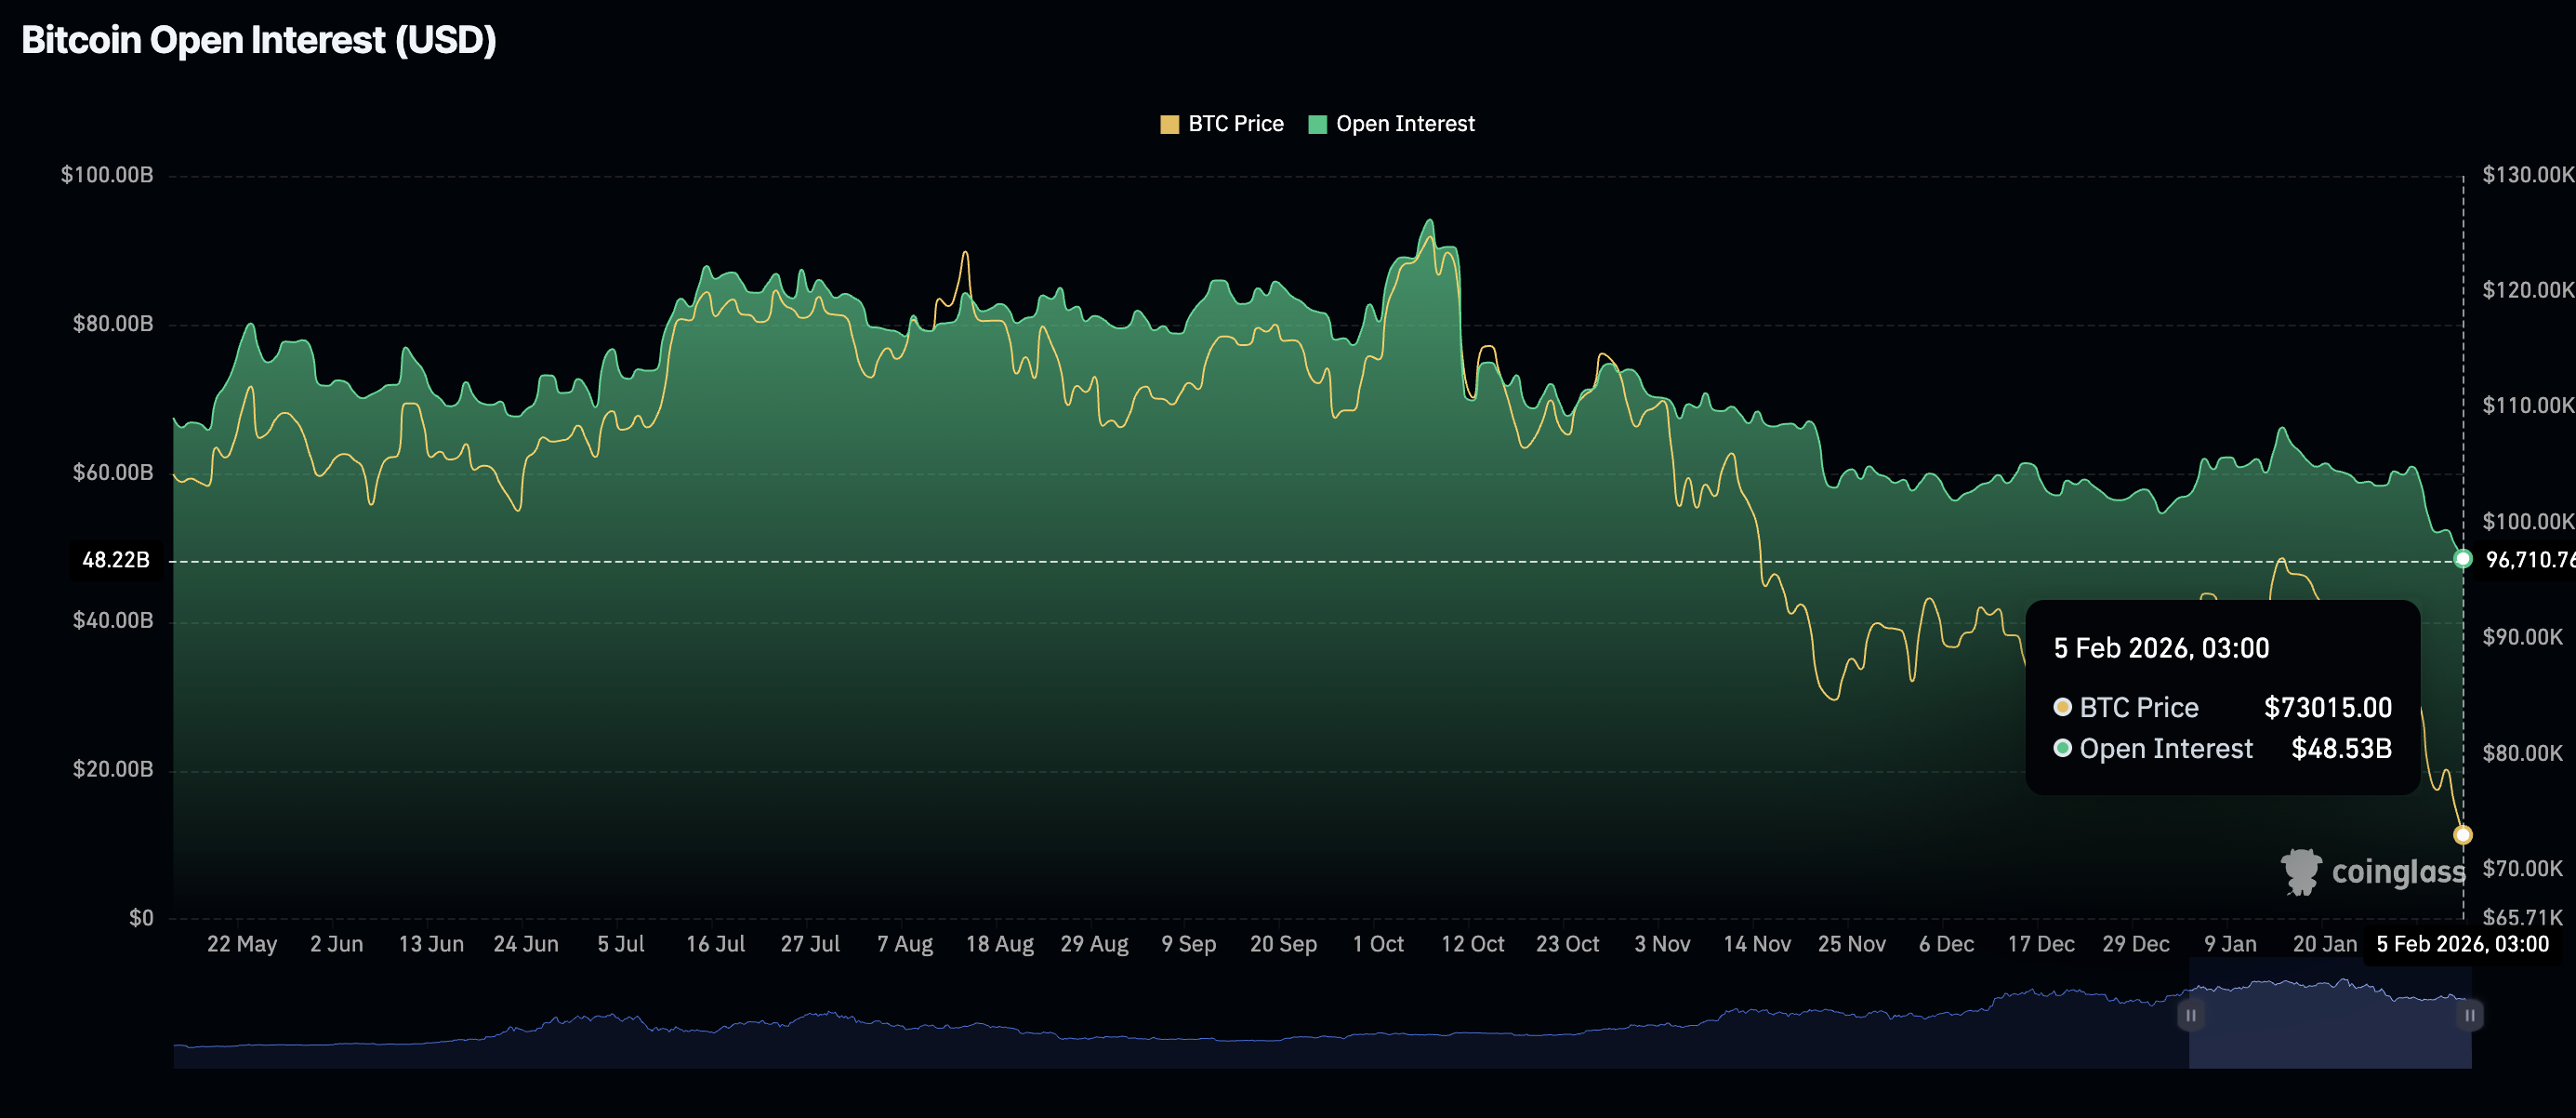The height and width of the screenshot is (1118, 2576).
Task: Click the coinglass watermark text
Action: point(2398,872)
